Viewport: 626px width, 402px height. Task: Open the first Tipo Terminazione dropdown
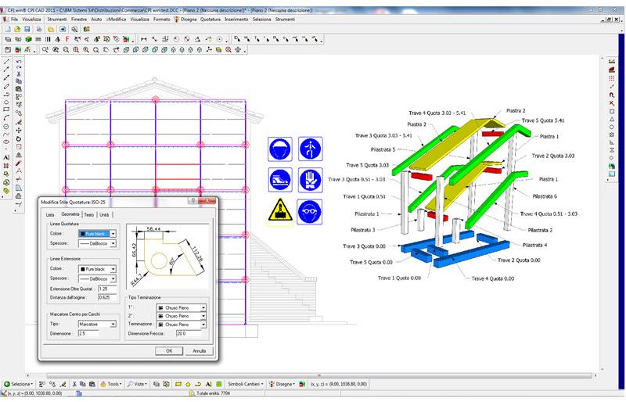[x=203, y=308]
